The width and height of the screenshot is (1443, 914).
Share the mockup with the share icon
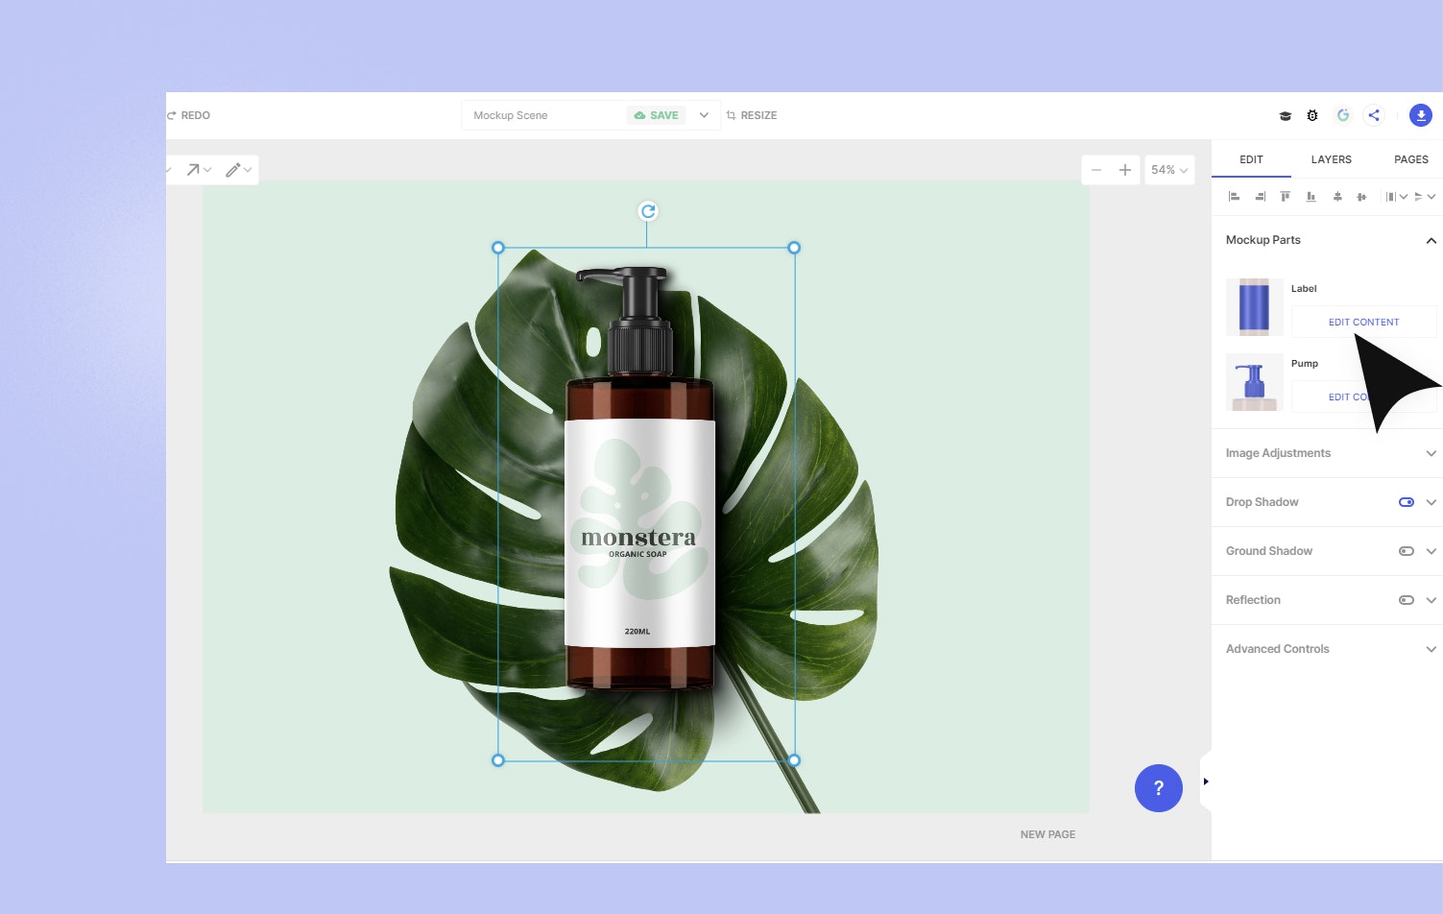pyautogui.click(x=1374, y=115)
